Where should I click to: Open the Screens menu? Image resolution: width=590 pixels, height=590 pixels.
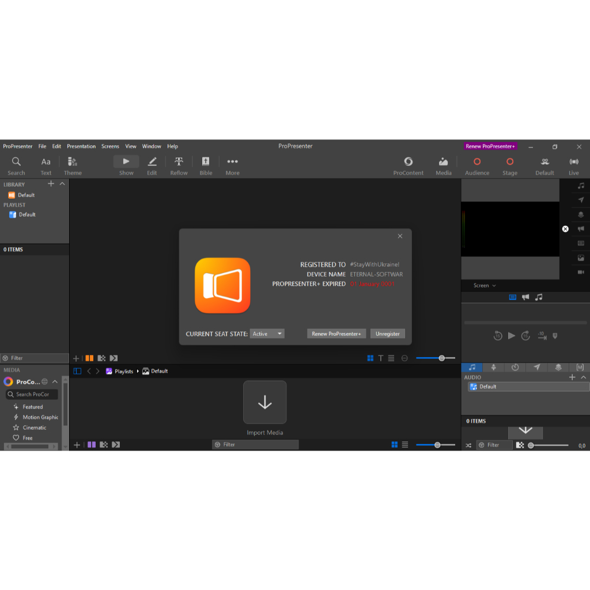click(x=110, y=146)
